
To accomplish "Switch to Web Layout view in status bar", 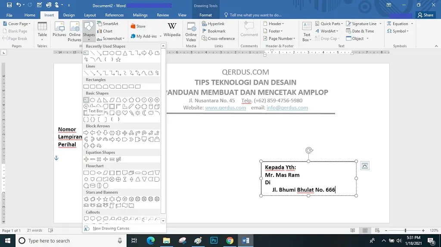I will tap(377, 230).
